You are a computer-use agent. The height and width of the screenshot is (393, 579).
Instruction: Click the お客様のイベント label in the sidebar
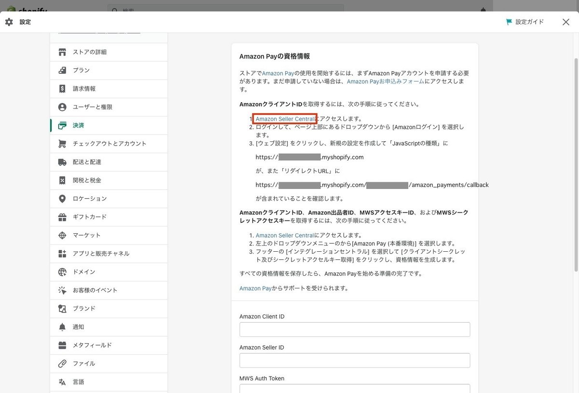pos(95,290)
